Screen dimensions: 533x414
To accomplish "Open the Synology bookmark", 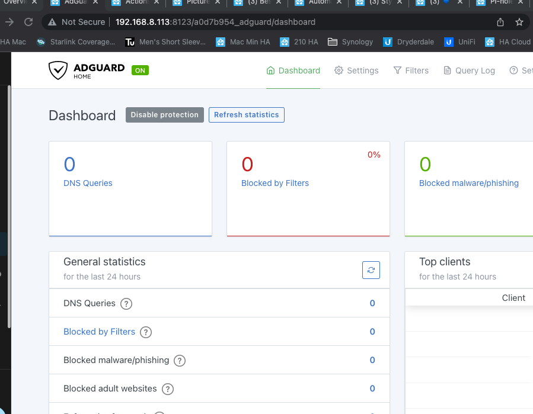I will [x=353, y=41].
